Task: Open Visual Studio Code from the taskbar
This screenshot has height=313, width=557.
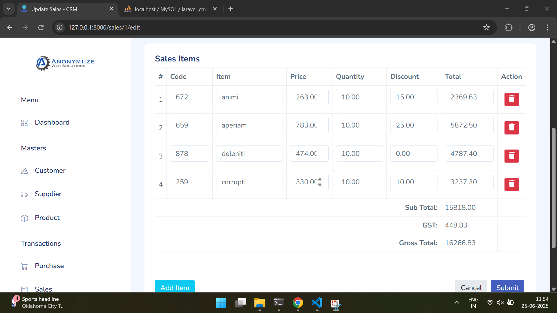Action: 317,303
